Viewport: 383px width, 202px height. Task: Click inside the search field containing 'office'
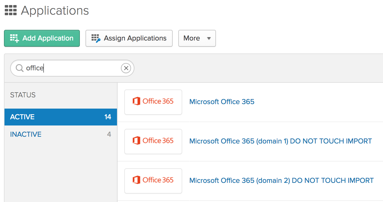coord(72,68)
